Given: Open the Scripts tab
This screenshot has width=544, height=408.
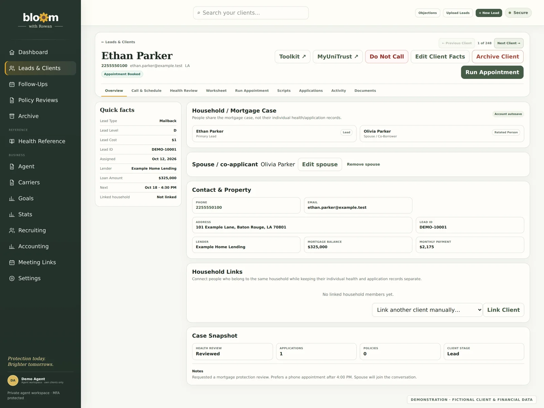Looking at the screenshot, I should [284, 91].
